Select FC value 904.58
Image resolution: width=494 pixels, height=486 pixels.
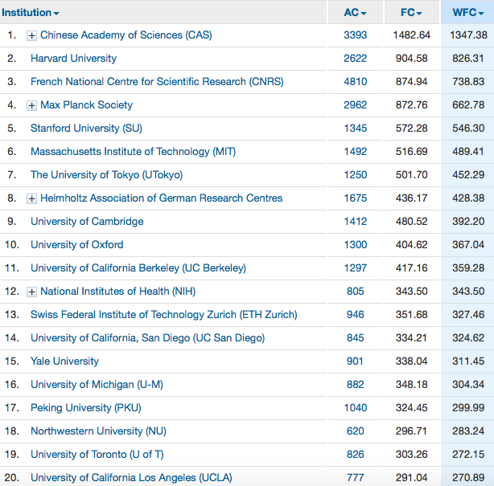pos(411,58)
